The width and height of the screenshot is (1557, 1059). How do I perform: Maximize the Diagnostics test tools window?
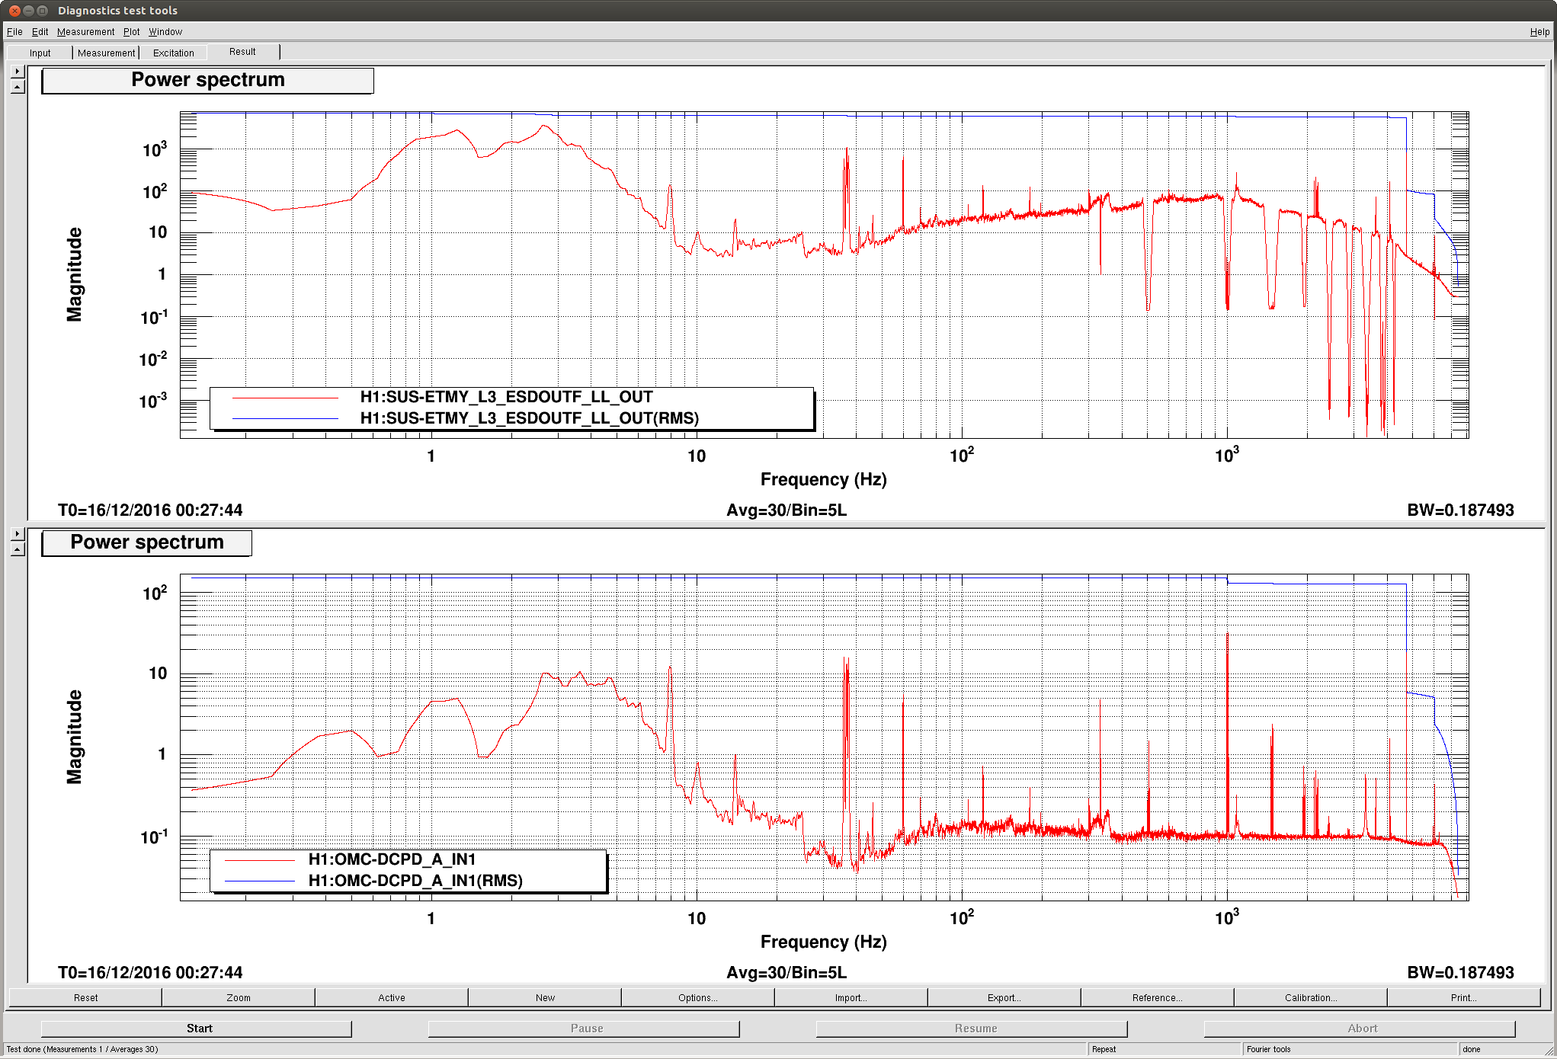click(x=42, y=11)
